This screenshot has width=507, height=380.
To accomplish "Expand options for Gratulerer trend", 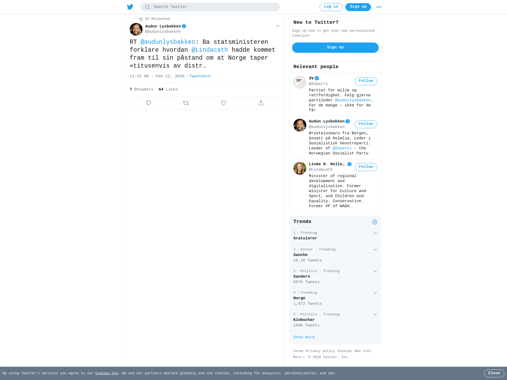I will pos(375,233).
